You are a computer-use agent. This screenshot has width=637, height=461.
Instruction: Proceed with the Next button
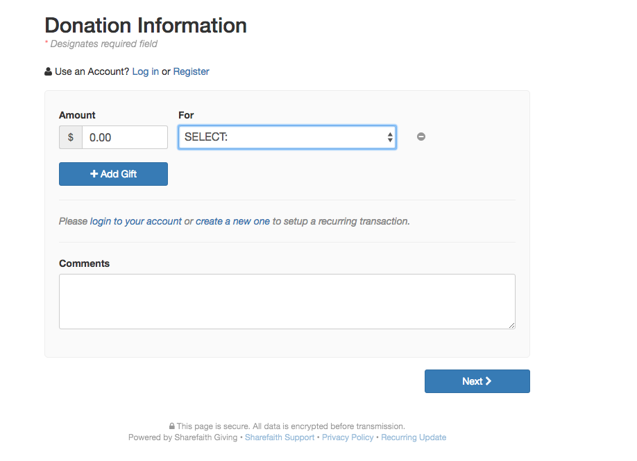(x=477, y=381)
